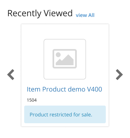
Task: Click the product number 1504
Action: coord(32,100)
